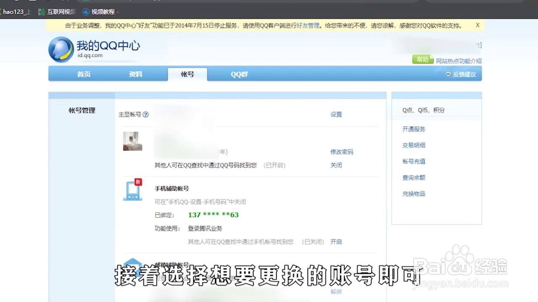Screen dimensions: 538x302
Task: Open 帐号充值 in the right panel
Action: coord(414,161)
